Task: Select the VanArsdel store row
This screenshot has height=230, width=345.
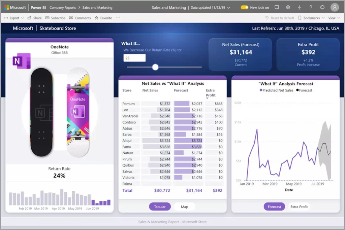Action: [x=172, y=116]
